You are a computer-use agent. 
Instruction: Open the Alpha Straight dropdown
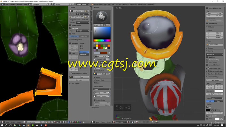(82, 31)
